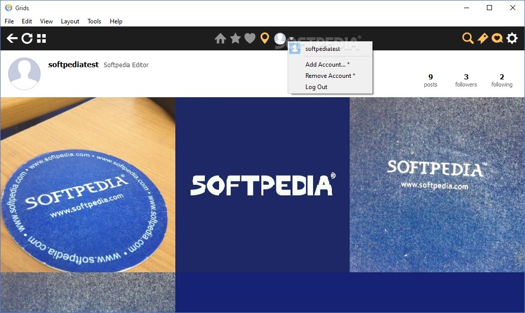Open the View menu

click(x=46, y=21)
